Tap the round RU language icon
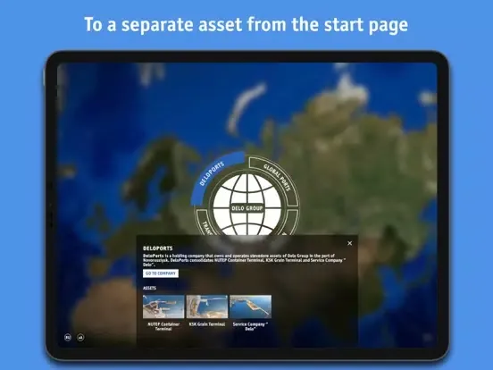Image resolution: width=493 pixels, height=370 pixels. pos(68,338)
